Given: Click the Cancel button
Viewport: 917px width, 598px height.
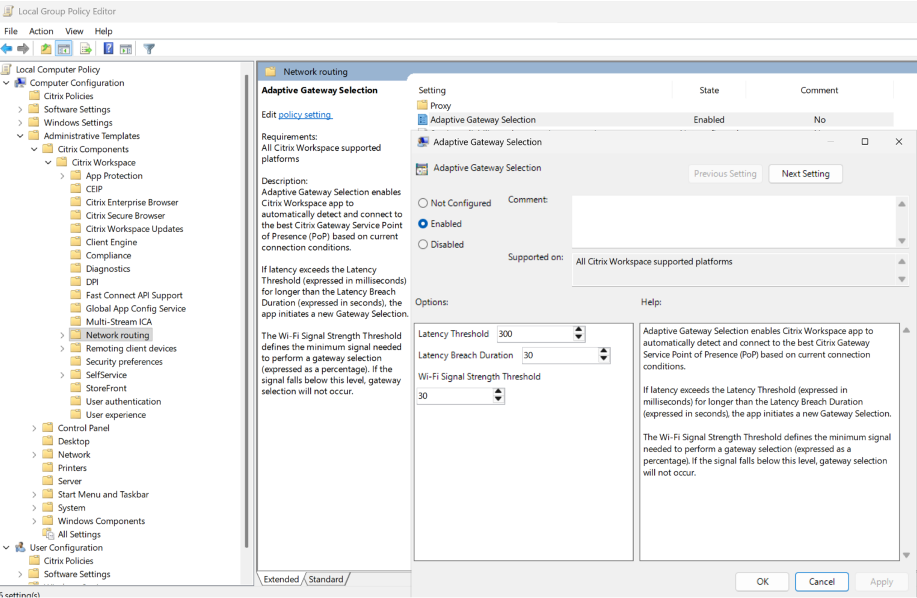Looking at the screenshot, I should (822, 581).
